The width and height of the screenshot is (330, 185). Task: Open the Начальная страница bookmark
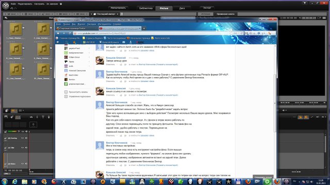[138, 38]
